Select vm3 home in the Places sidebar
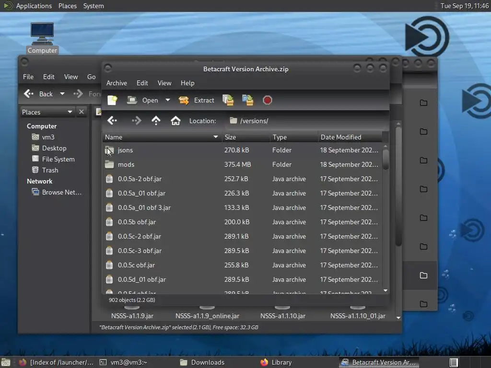 [43, 137]
